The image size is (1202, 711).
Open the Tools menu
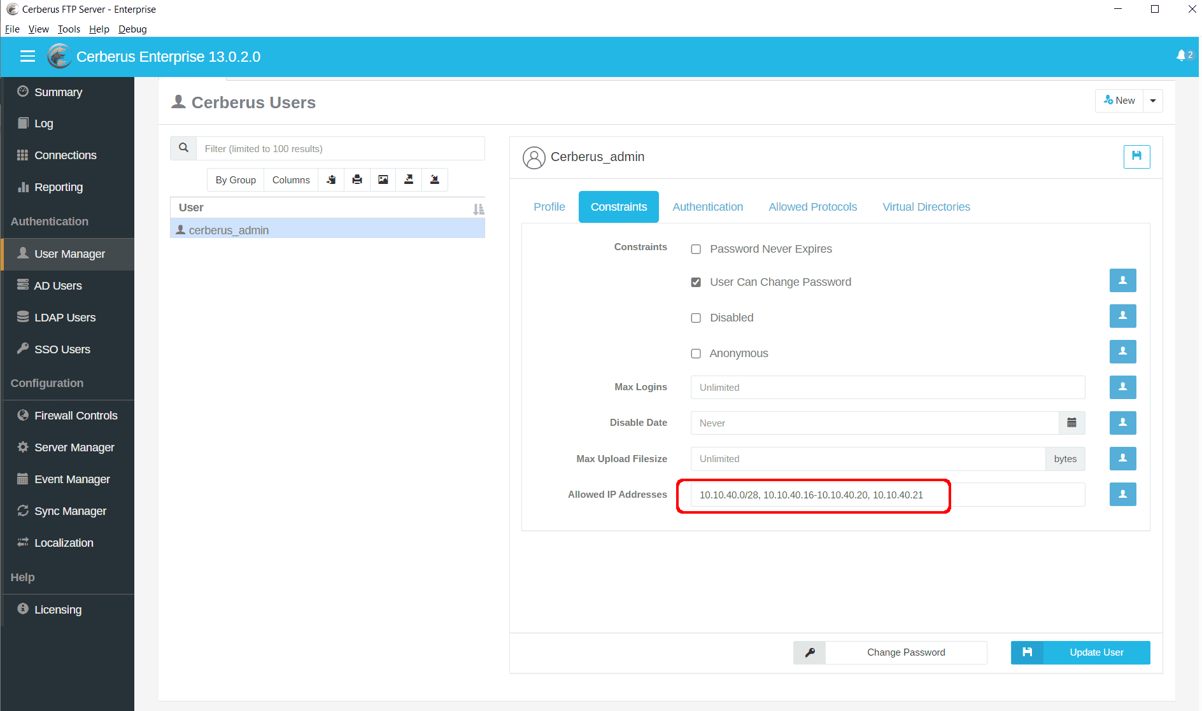(x=69, y=29)
